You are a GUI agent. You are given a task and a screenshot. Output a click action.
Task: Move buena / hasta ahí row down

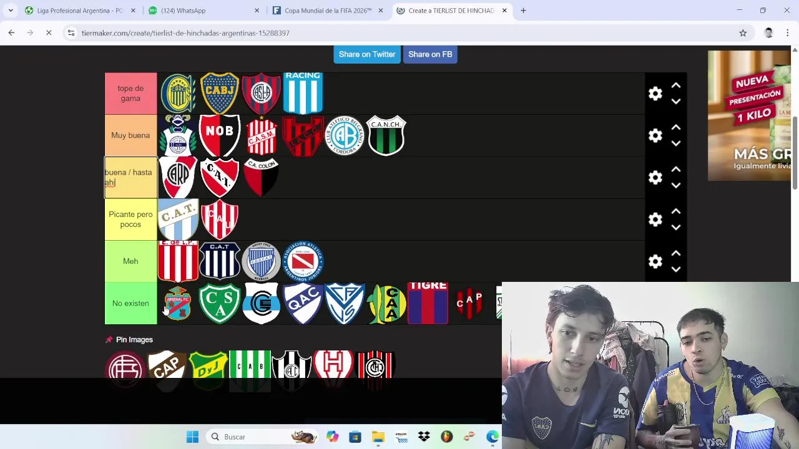(x=676, y=185)
